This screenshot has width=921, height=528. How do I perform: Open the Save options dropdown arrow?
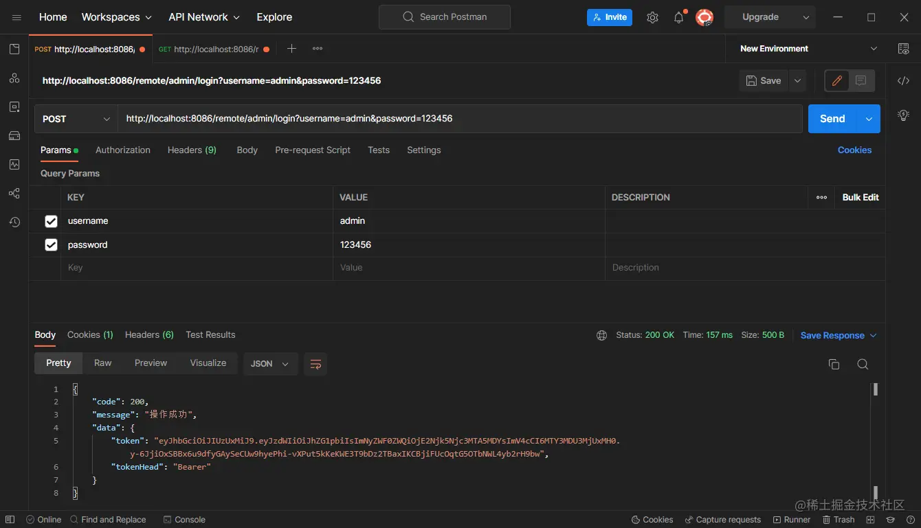pos(797,80)
